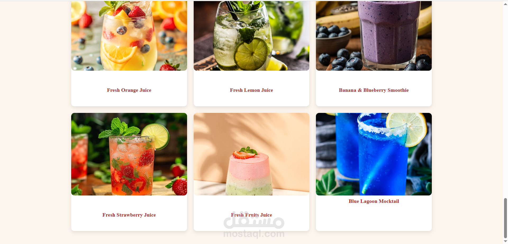Click the white area below Blue Lagoon Mocktail
This screenshot has width=508, height=244.
pos(374,218)
